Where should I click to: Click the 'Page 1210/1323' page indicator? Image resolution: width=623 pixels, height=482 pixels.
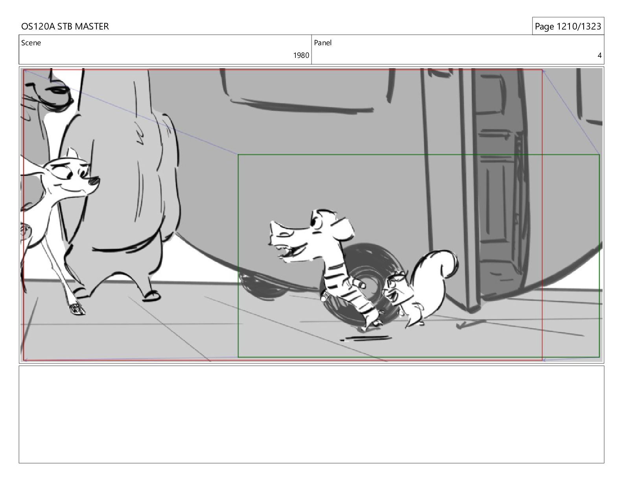pyautogui.click(x=568, y=26)
